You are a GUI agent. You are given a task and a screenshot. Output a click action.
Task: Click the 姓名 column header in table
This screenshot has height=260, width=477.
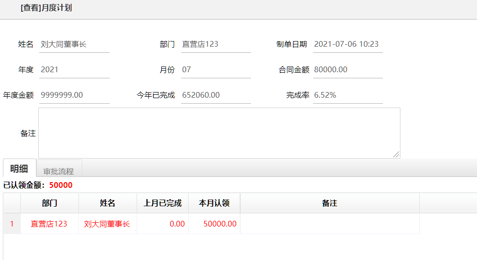107,203
